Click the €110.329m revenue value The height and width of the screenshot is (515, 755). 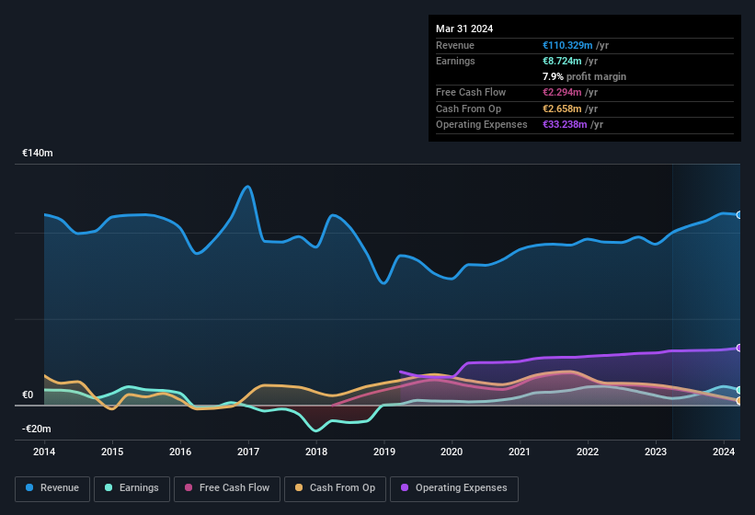point(567,45)
